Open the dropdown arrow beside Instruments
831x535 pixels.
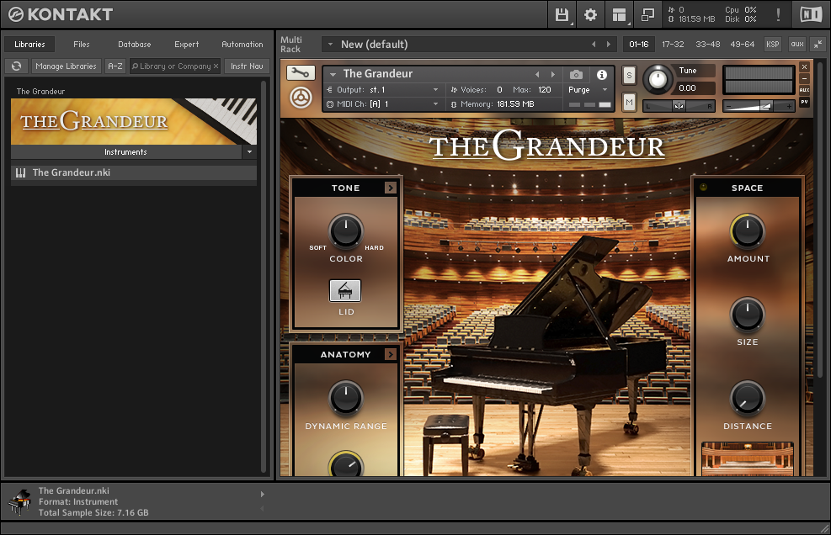(248, 152)
